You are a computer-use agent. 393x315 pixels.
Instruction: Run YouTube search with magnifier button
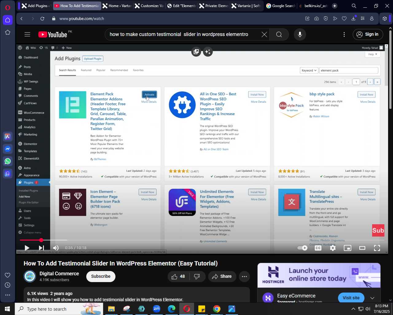pos(279,34)
